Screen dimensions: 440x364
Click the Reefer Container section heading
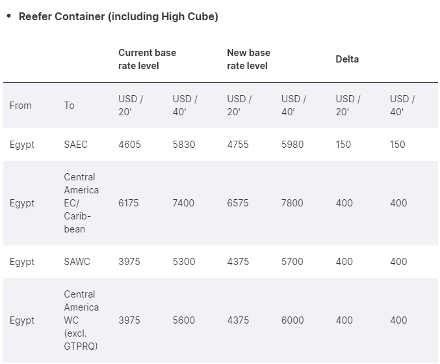118,16
